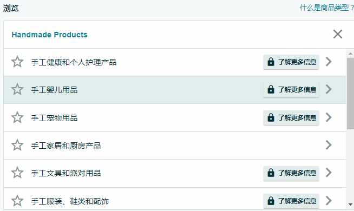Click 了解更多信息 on 手工宠物用品 row
The height and width of the screenshot is (211, 354).
(291, 117)
